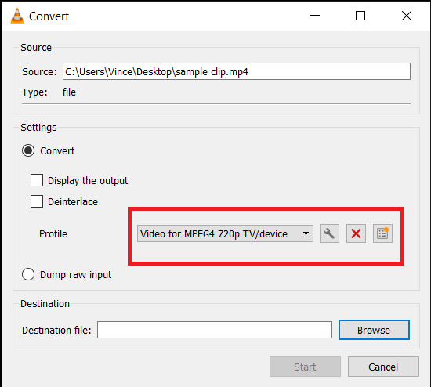Maximize the Convert window
Image resolution: width=431 pixels, height=387 pixels.
360,16
